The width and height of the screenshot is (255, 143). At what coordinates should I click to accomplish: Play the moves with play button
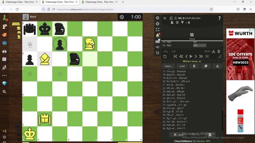(191, 56)
